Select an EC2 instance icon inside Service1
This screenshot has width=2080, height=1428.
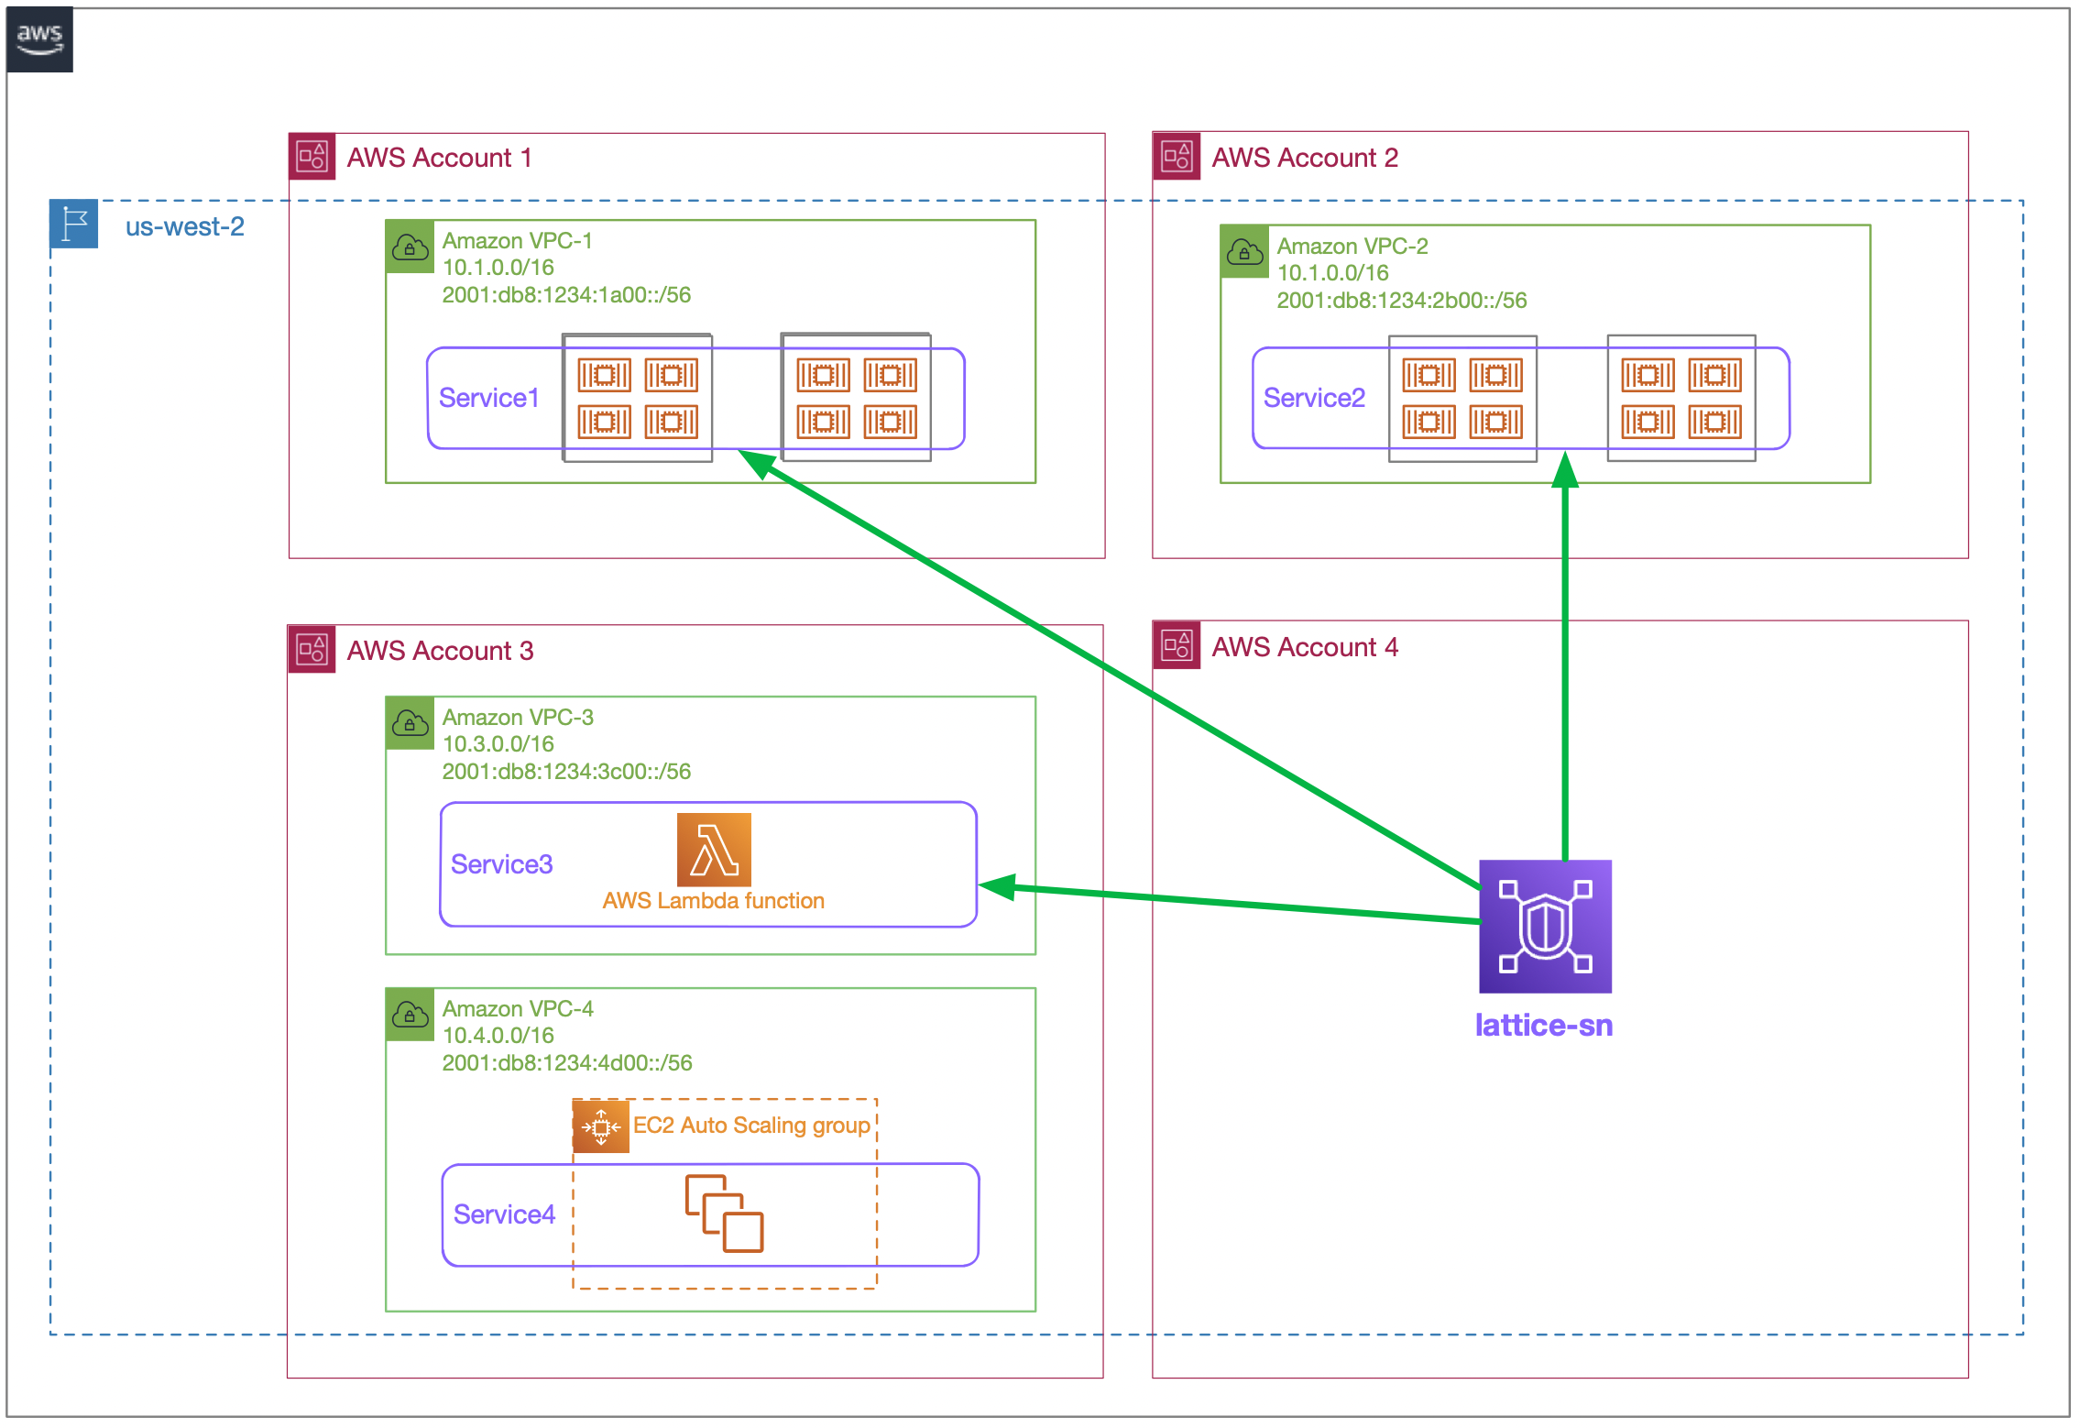(606, 375)
